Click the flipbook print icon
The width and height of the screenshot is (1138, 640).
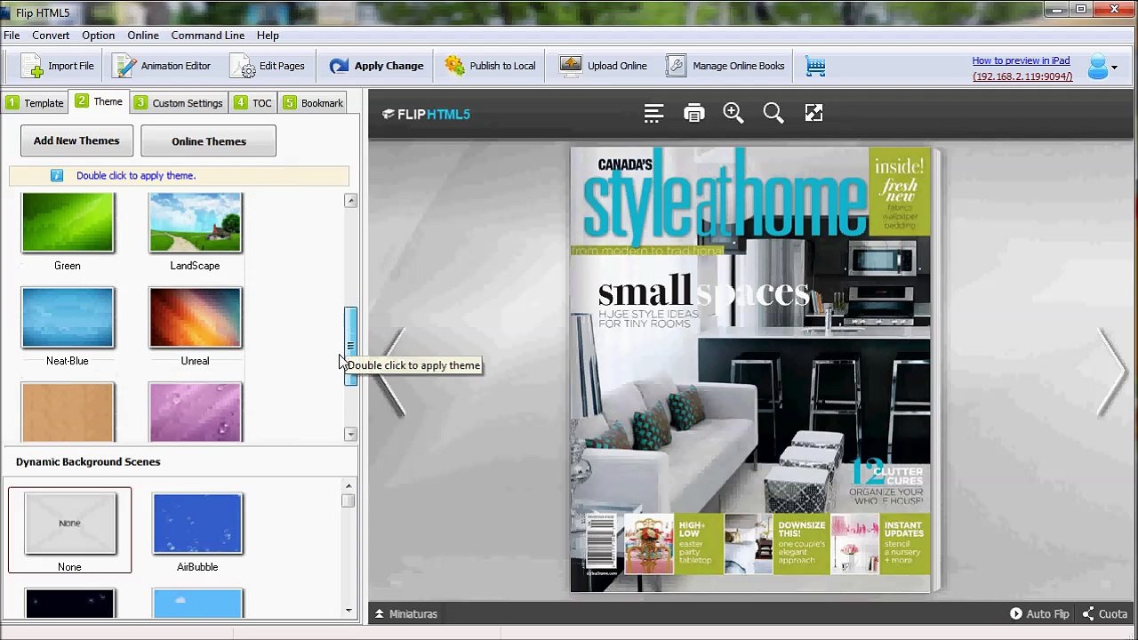693,114
